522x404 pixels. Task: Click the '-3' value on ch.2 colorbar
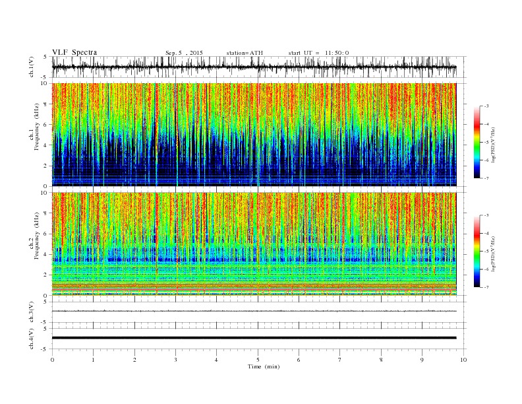[x=486, y=215]
